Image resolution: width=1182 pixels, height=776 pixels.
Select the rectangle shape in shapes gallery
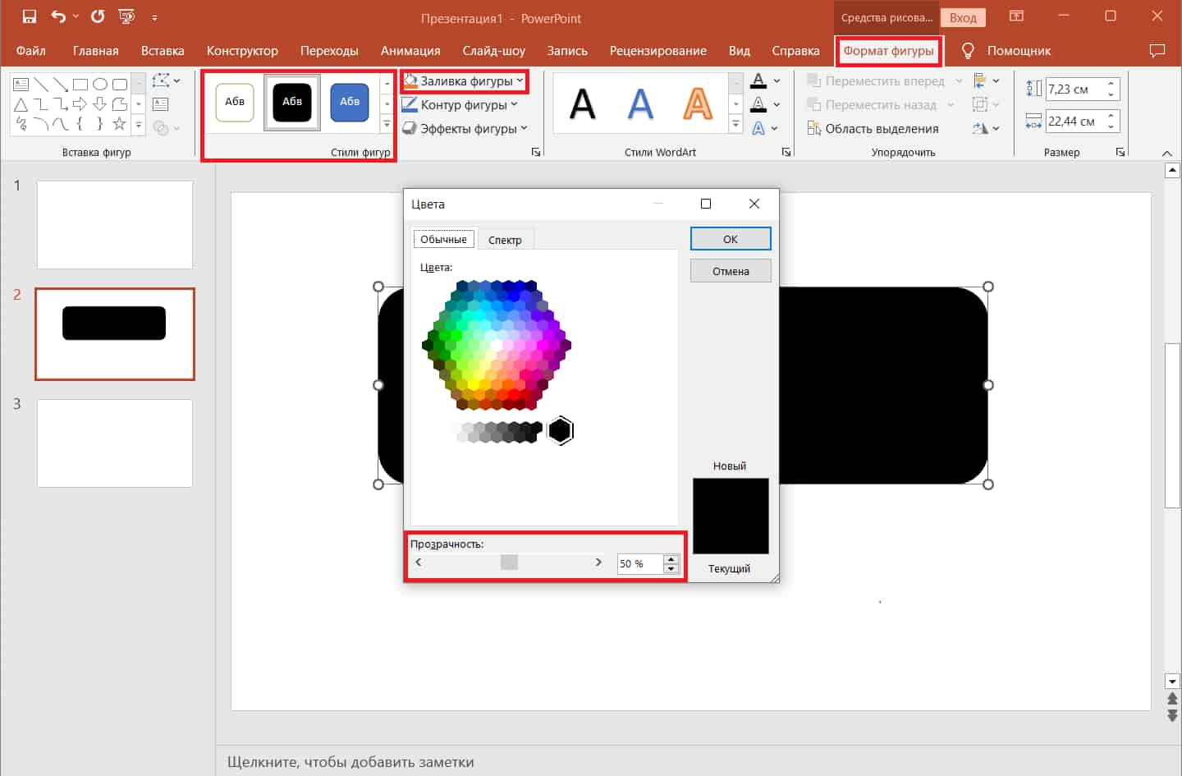(80, 84)
